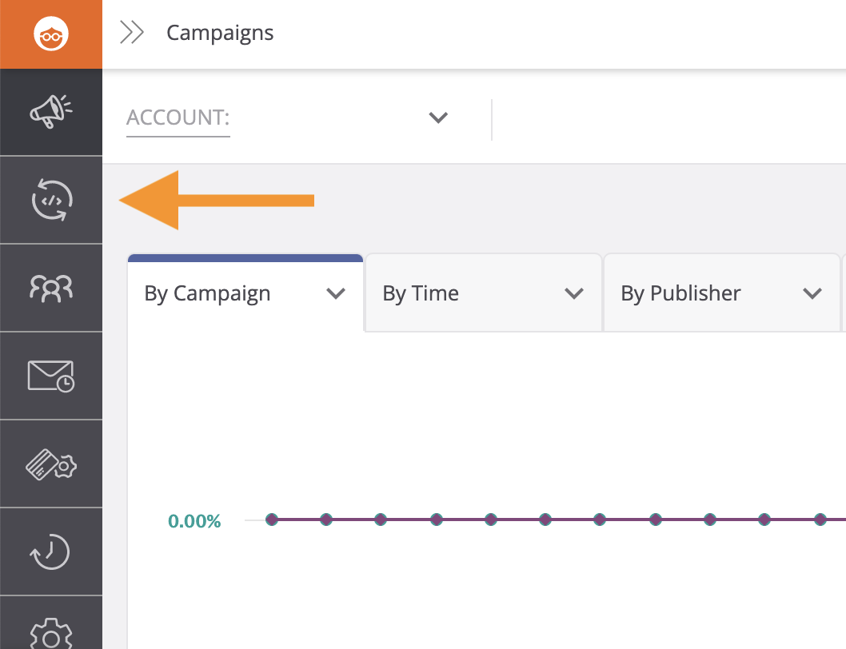The height and width of the screenshot is (649, 846).
Task: Click the Outbrain logo in the corner
Action: tap(51, 34)
